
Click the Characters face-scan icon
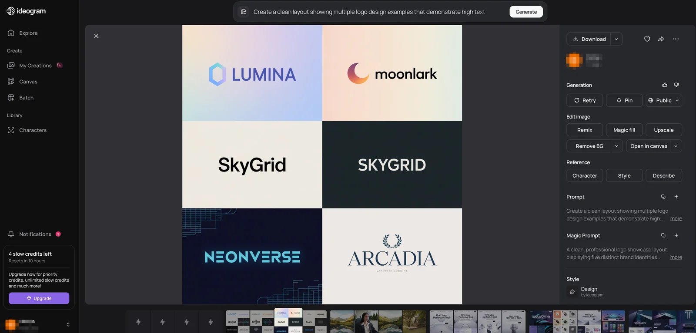[11, 130]
